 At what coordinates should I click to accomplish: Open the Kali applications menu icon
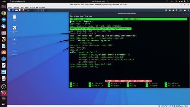tap(9, 10)
